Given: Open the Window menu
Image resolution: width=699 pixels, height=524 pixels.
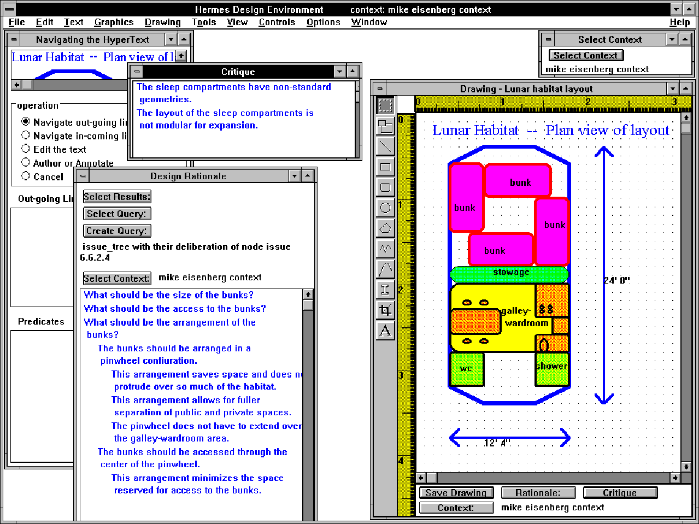Looking at the screenshot, I should (x=369, y=22).
